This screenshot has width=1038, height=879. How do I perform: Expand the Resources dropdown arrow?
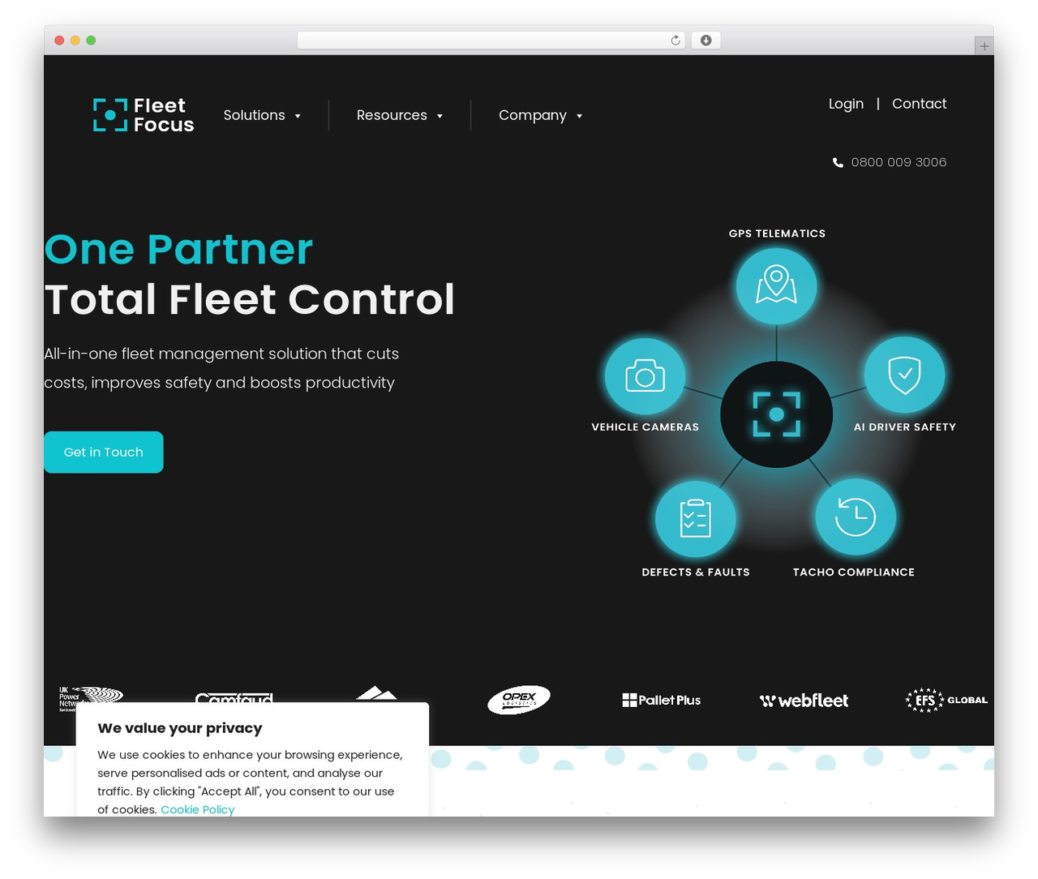point(440,116)
